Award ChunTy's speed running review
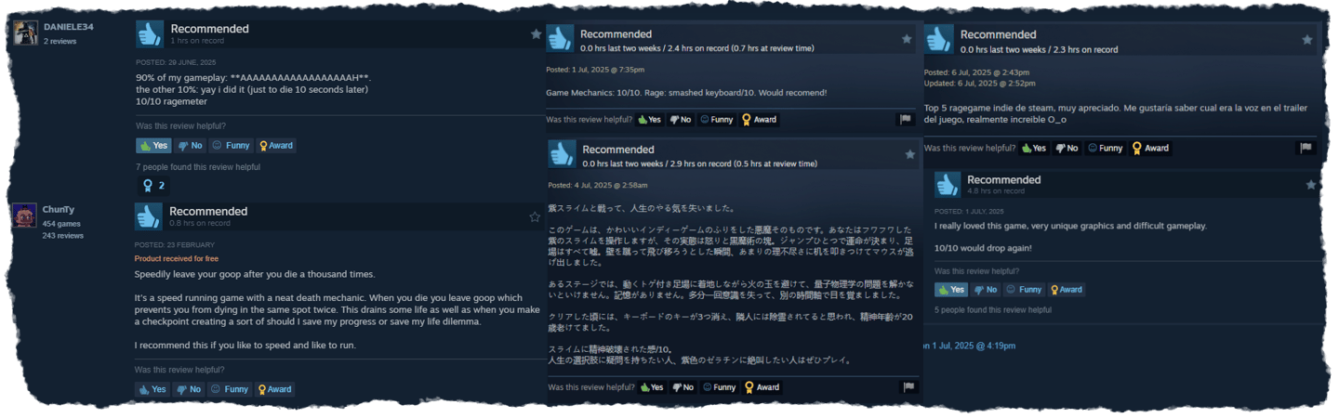The height and width of the screenshot is (418, 1339). (274, 389)
